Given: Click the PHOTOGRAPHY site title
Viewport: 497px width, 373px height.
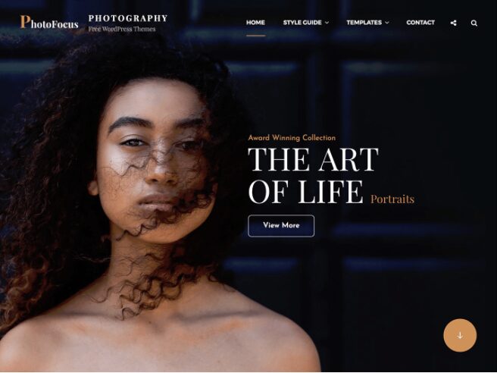Looking at the screenshot, I should point(128,18).
